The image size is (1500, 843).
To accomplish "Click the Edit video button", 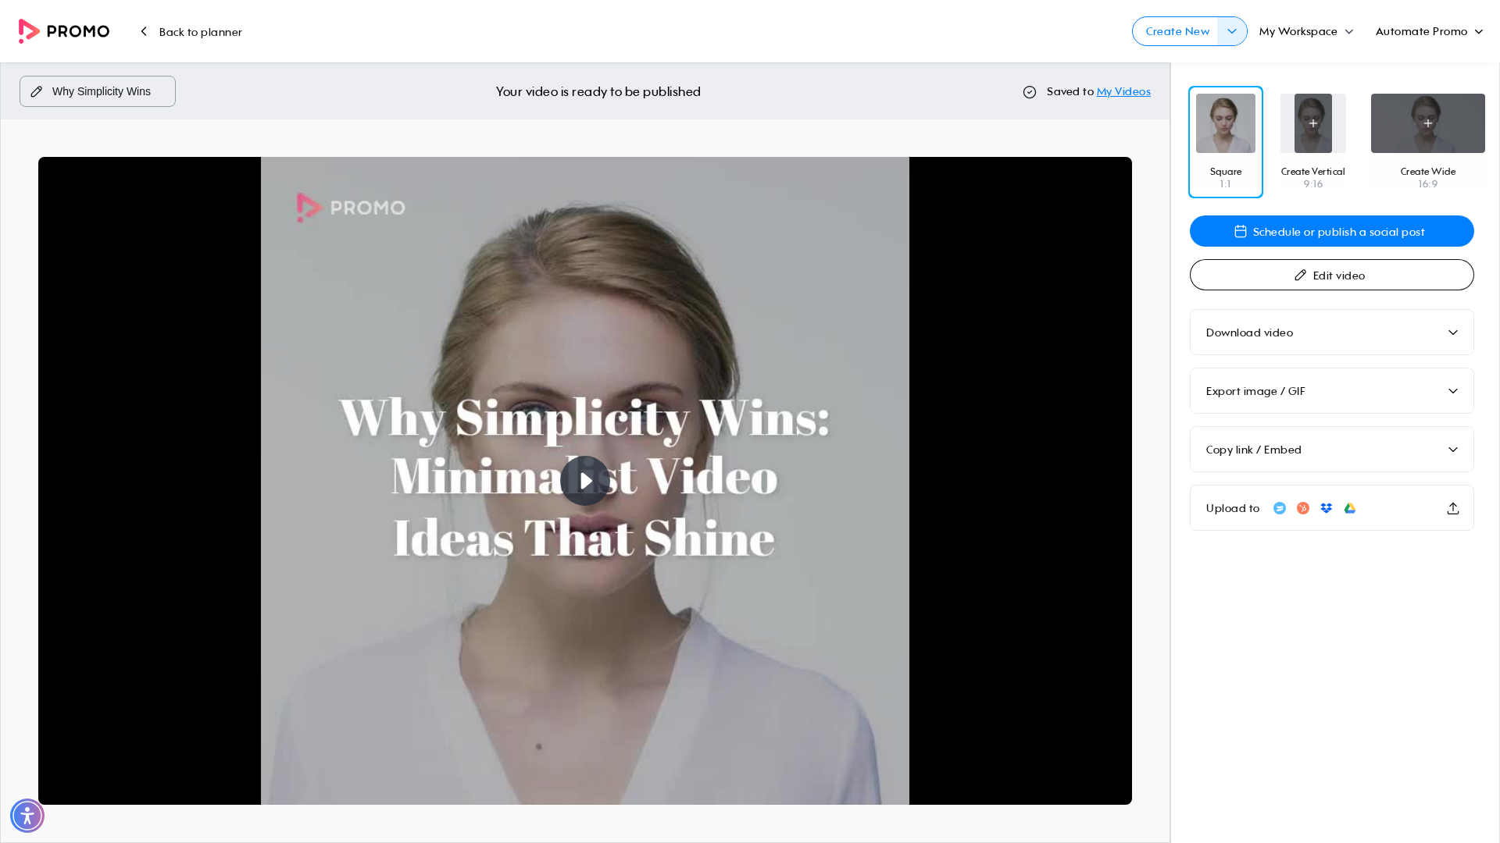I will (1332, 275).
